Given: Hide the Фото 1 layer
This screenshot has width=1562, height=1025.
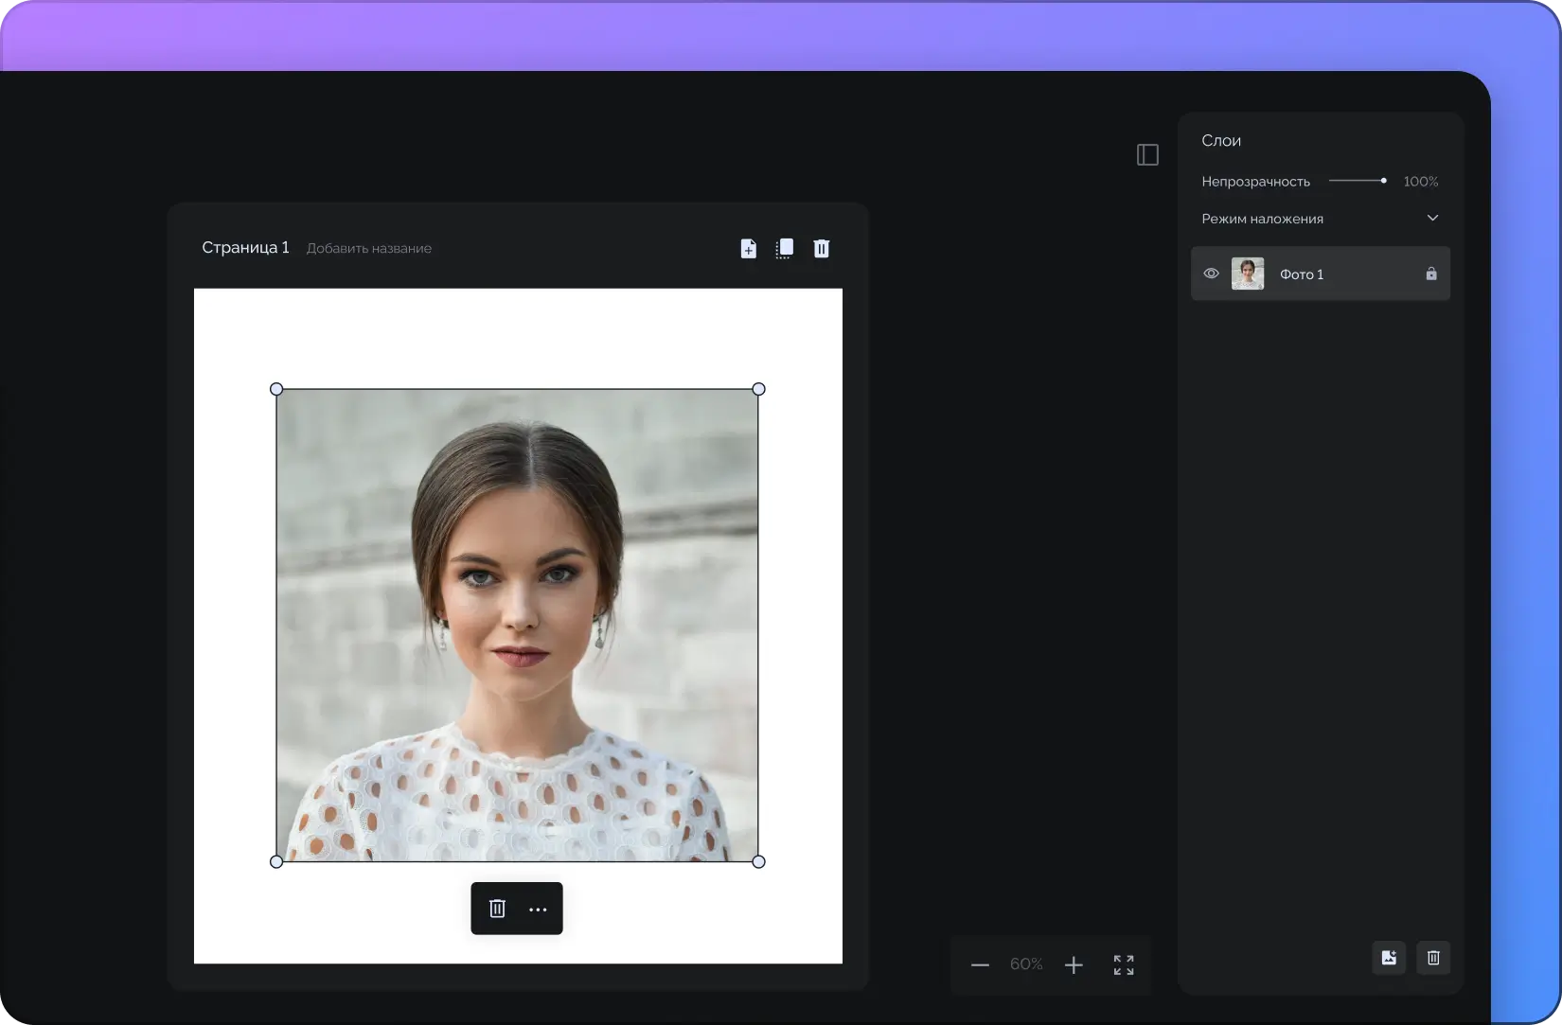Looking at the screenshot, I should [x=1211, y=274].
